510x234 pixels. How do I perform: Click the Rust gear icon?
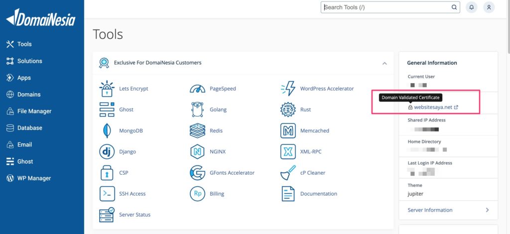pyautogui.click(x=288, y=110)
